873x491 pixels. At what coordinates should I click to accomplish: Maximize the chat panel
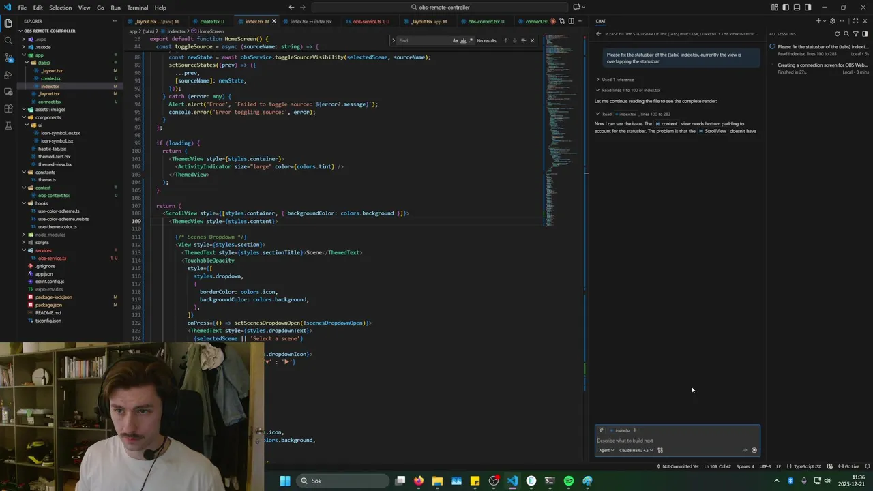point(855,21)
